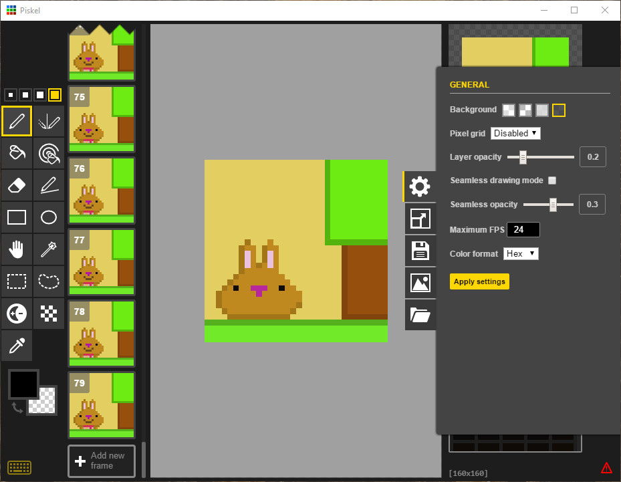Swap primary and secondary colors arrow

(17, 407)
